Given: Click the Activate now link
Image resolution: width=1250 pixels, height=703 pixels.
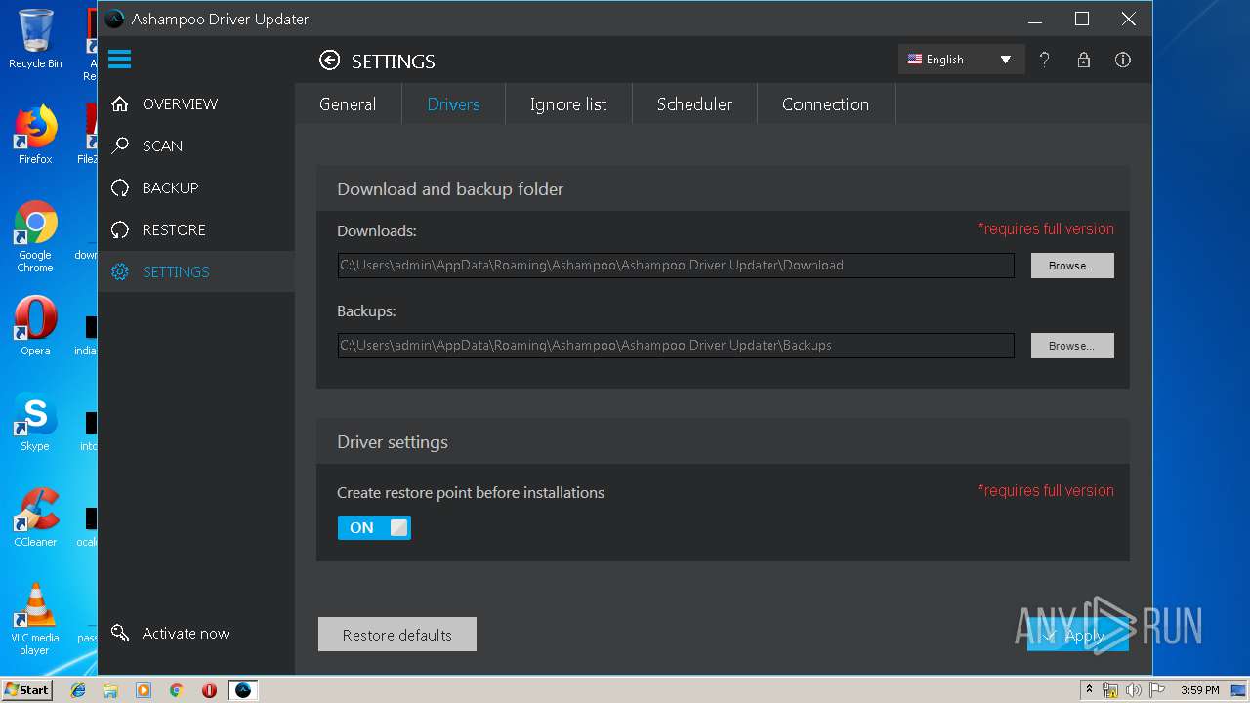Looking at the screenshot, I should click(x=186, y=633).
